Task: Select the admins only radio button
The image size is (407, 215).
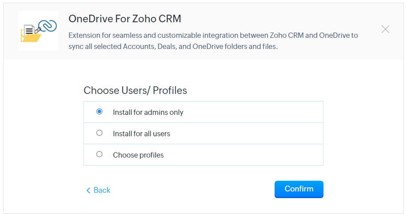Action: [99, 112]
